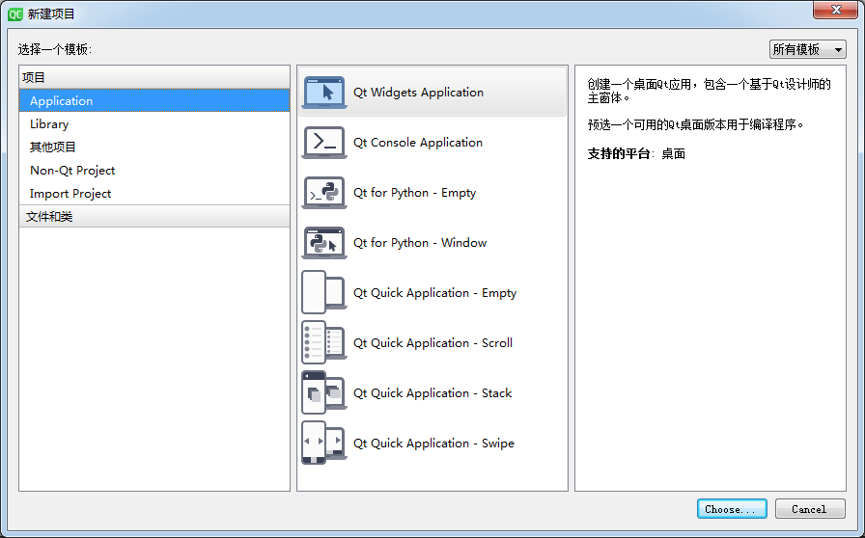The width and height of the screenshot is (865, 538).
Task: Click the Qt Quick Application Scroll icon
Action: pos(324,342)
